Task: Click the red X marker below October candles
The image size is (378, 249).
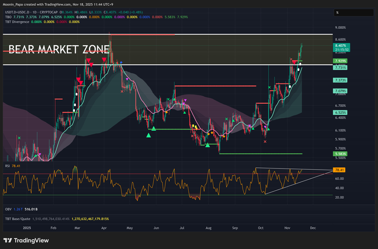Action: 265,141
